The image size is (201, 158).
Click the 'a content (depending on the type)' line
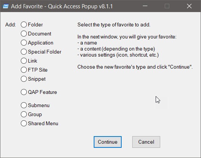[116, 49]
